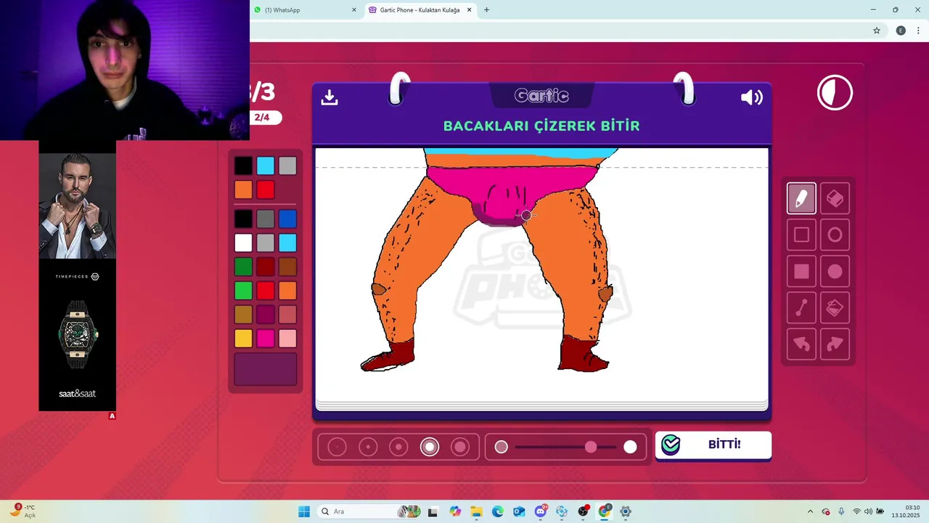Pick the dark gray color swatch
The height and width of the screenshot is (523, 929).
click(x=266, y=219)
